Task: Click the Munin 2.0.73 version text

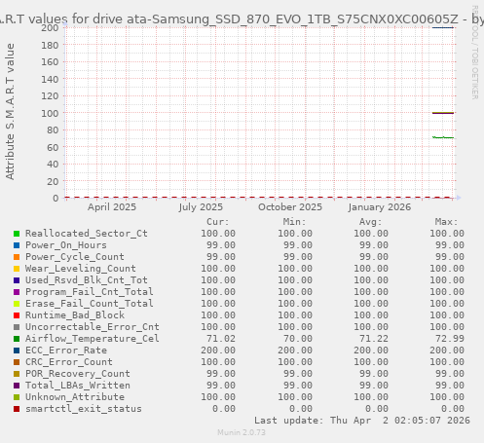Action: click(x=242, y=432)
